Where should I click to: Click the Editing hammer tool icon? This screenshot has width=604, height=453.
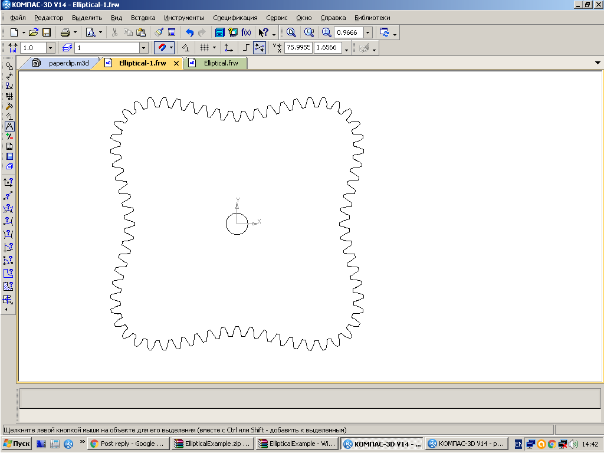click(x=9, y=106)
